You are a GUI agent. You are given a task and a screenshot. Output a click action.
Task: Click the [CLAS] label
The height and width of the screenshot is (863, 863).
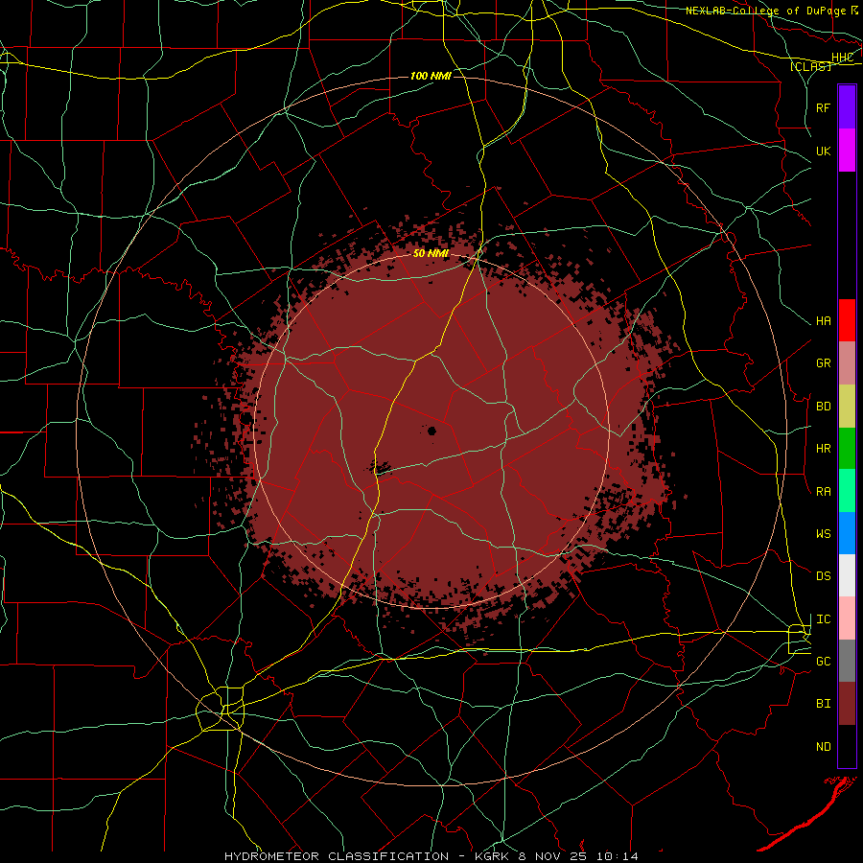click(810, 66)
